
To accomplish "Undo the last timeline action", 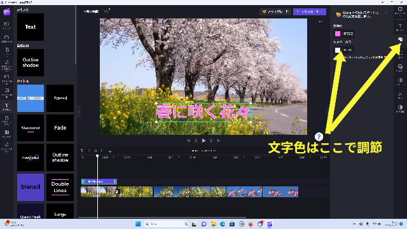I will click(82, 150).
